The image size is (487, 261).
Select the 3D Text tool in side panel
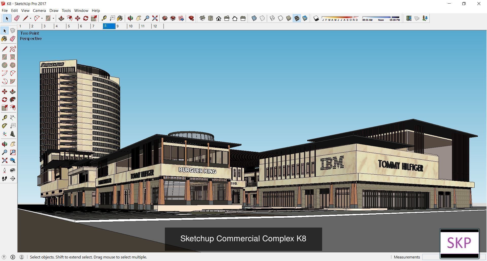pos(13,134)
